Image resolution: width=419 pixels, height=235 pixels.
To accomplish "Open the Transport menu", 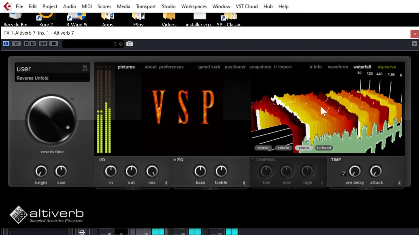I will coord(146,6).
